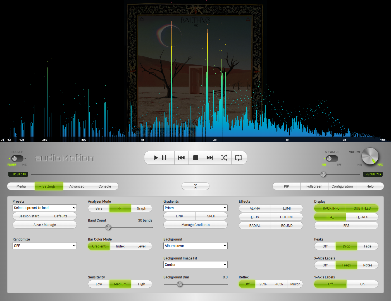Set X-Axis Labels to Notes
Image resolution: width=391 pixels, height=301 pixels.
click(x=368, y=265)
